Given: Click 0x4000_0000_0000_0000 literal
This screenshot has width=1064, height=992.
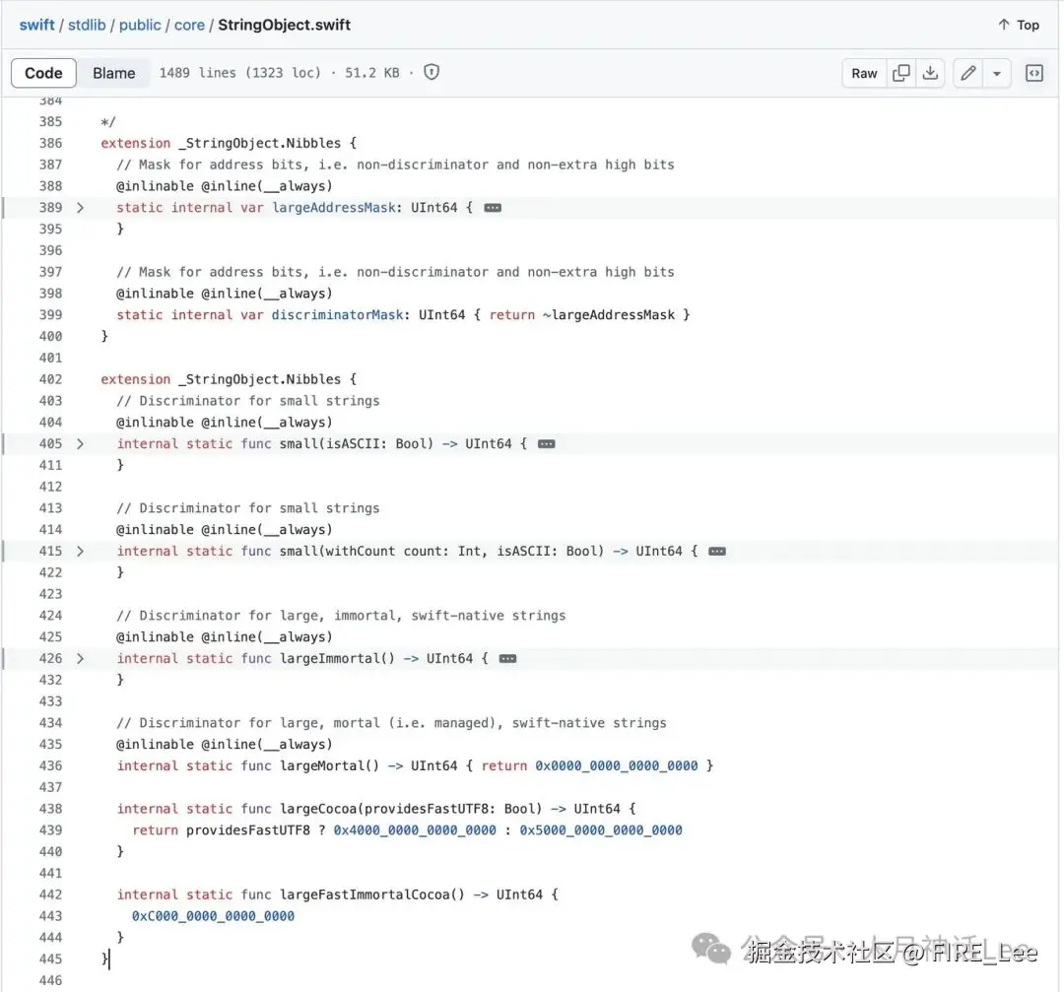Looking at the screenshot, I should pyautogui.click(x=415, y=829).
